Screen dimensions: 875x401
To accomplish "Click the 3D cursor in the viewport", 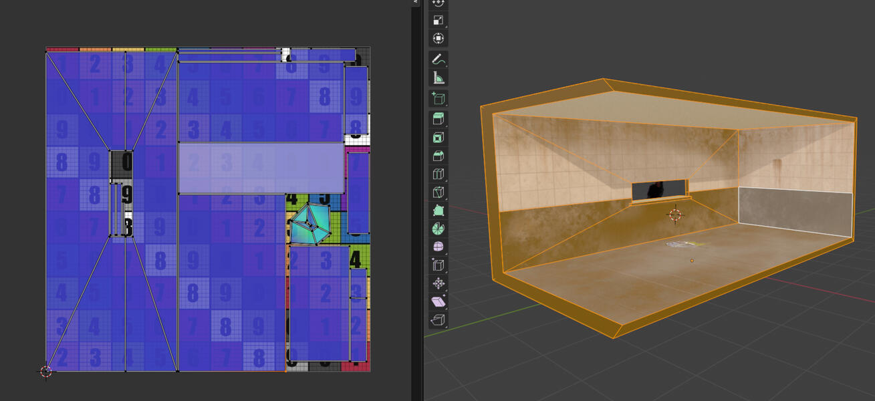I will tap(675, 215).
